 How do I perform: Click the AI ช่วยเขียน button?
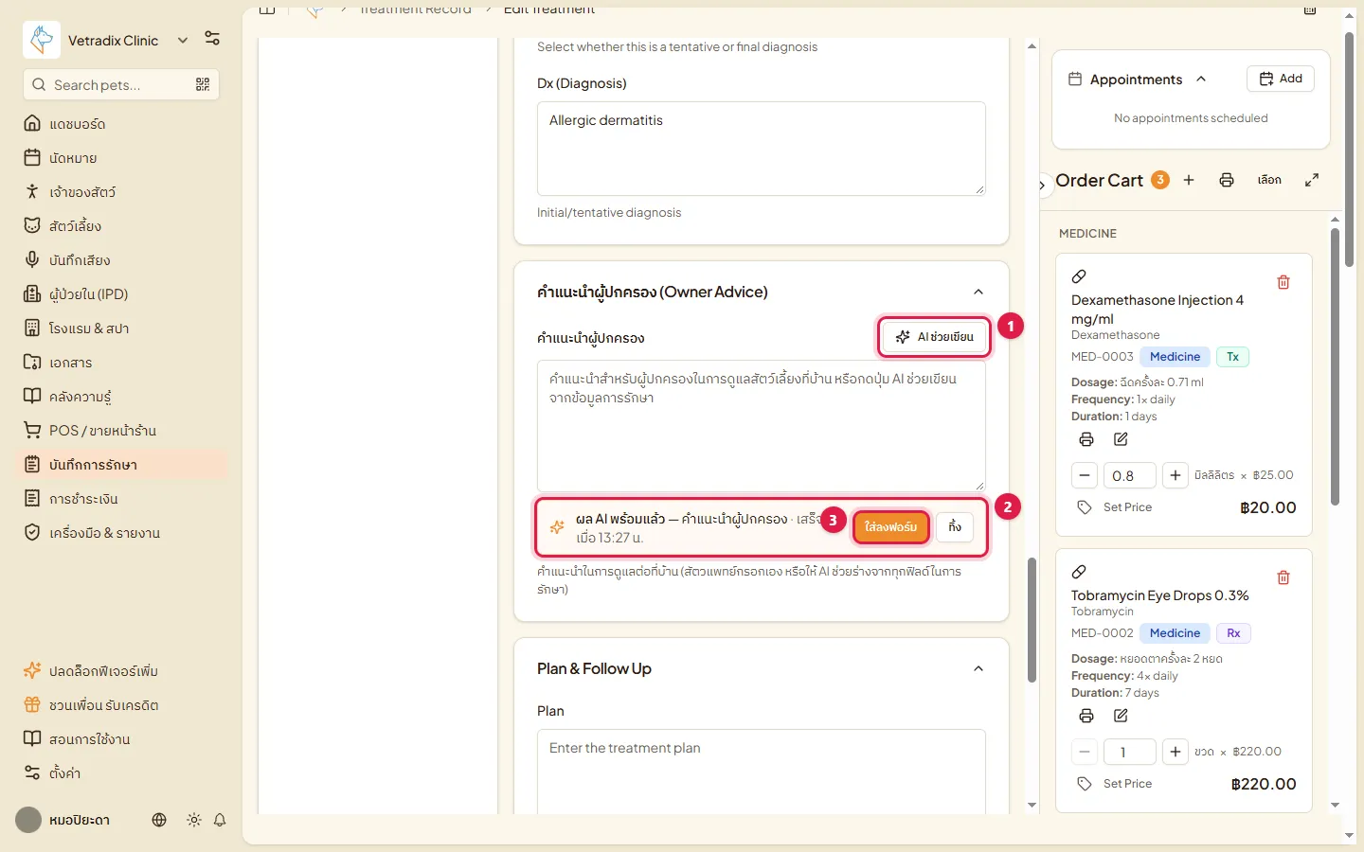[x=934, y=337]
